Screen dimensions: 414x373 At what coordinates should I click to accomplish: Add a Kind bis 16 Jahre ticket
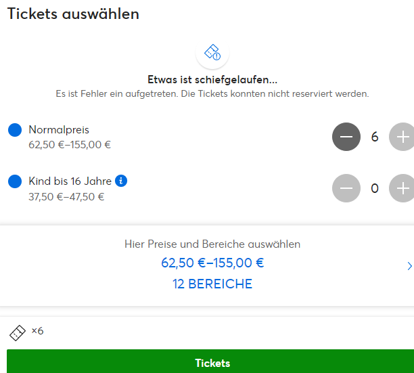pos(402,188)
